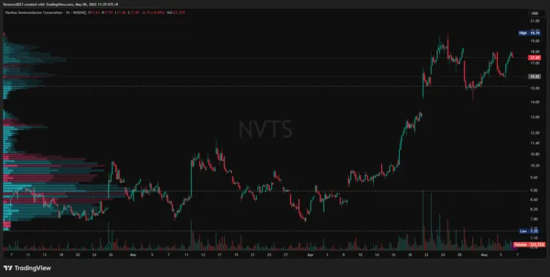
Task: Click the 10.80 price axis value
Action: point(535,154)
